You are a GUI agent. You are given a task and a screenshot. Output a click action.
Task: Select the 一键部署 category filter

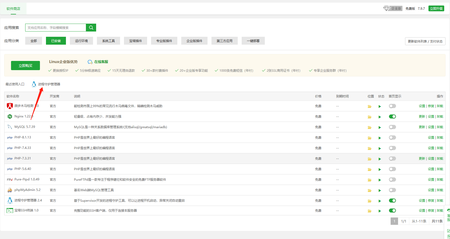point(253,41)
